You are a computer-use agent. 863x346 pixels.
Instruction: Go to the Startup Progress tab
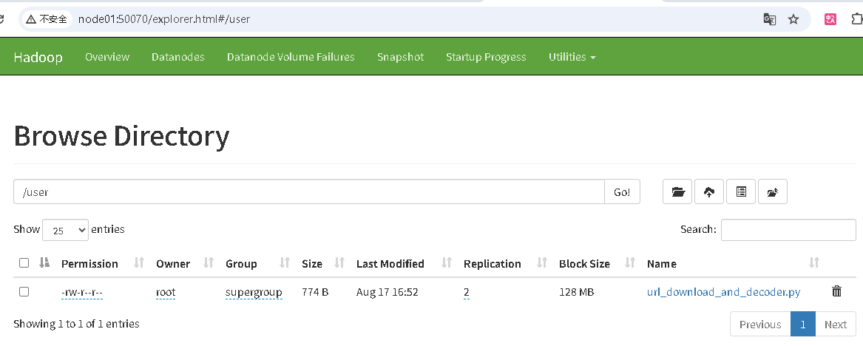[486, 57]
